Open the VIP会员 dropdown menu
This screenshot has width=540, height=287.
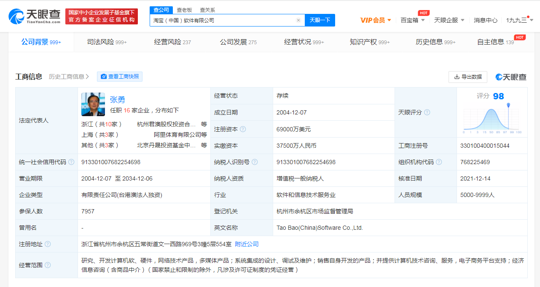point(376,20)
